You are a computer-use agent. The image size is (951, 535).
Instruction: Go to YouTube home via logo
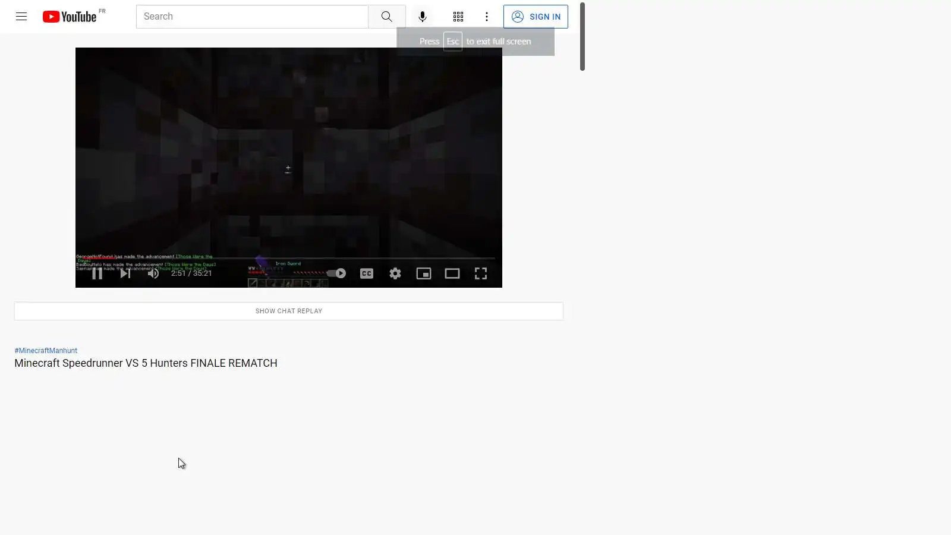[x=70, y=17]
